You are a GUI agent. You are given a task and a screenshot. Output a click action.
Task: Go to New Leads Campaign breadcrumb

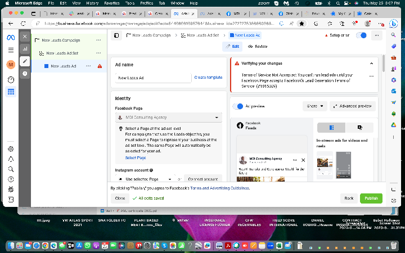point(148,35)
